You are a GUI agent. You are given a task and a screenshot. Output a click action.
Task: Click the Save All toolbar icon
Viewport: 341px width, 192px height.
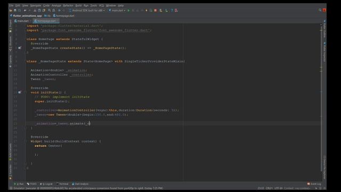pos(15,11)
